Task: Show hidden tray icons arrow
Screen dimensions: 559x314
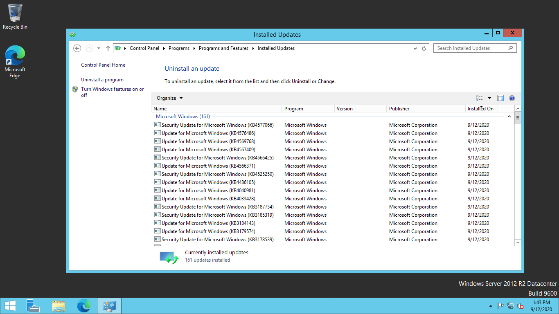Action: [x=491, y=306]
